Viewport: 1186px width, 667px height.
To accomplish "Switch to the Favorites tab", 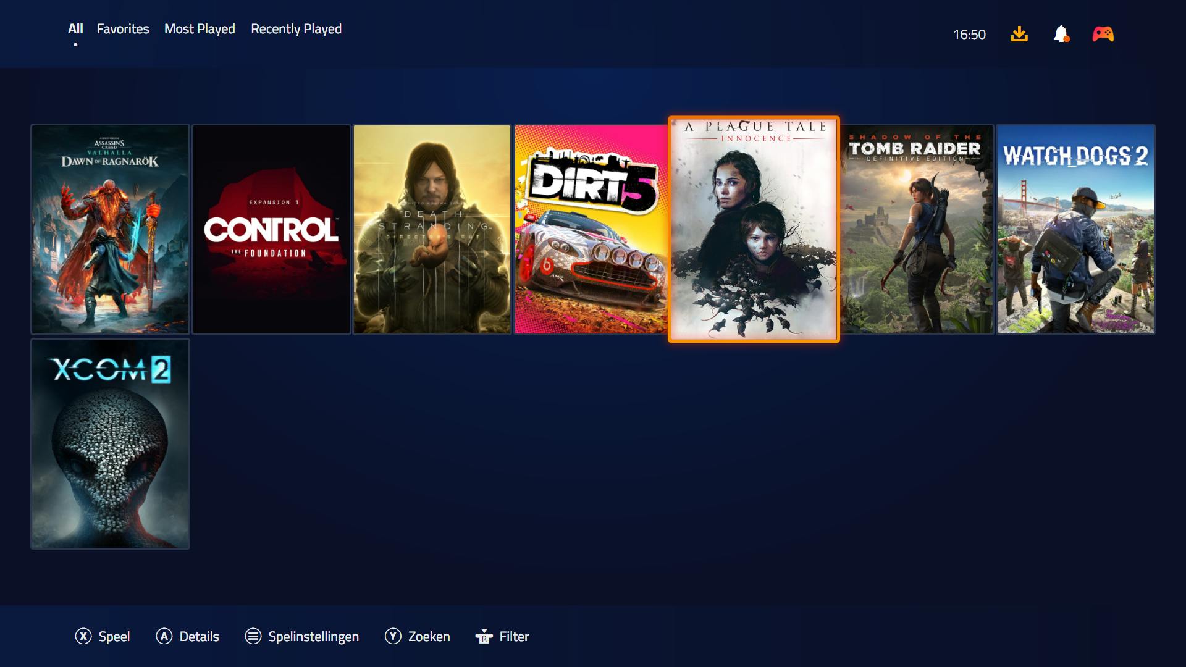I will click(123, 29).
